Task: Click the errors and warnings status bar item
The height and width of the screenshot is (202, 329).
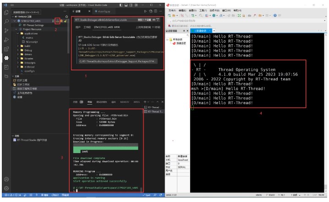Action: (12, 195)
